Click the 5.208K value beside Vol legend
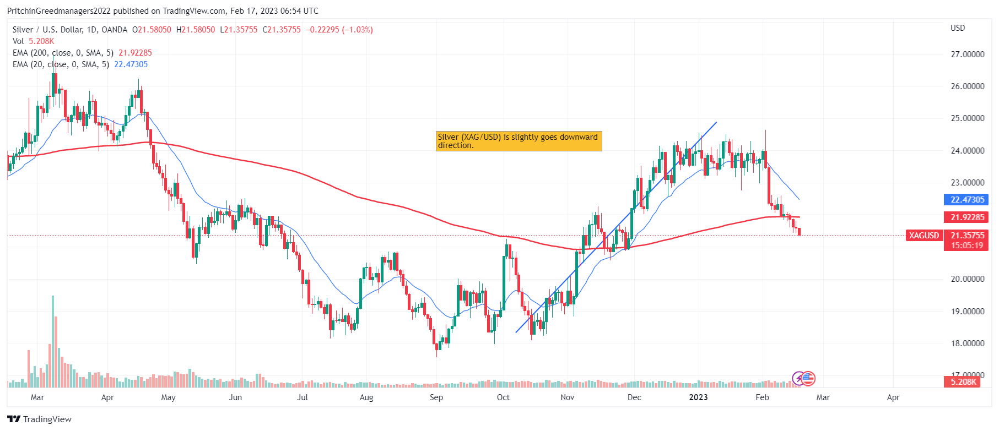The height and width of the screenshot is (431, 999). coord(41,41)
